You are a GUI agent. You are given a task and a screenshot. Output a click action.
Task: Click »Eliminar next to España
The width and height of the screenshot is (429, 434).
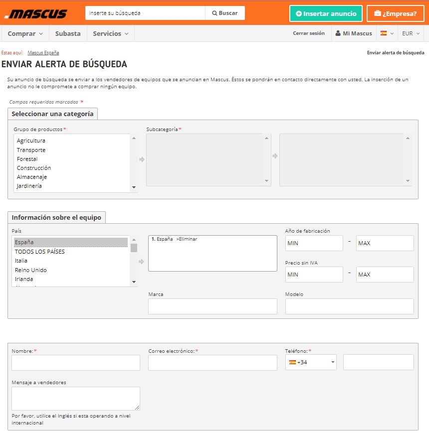(187, 239)
